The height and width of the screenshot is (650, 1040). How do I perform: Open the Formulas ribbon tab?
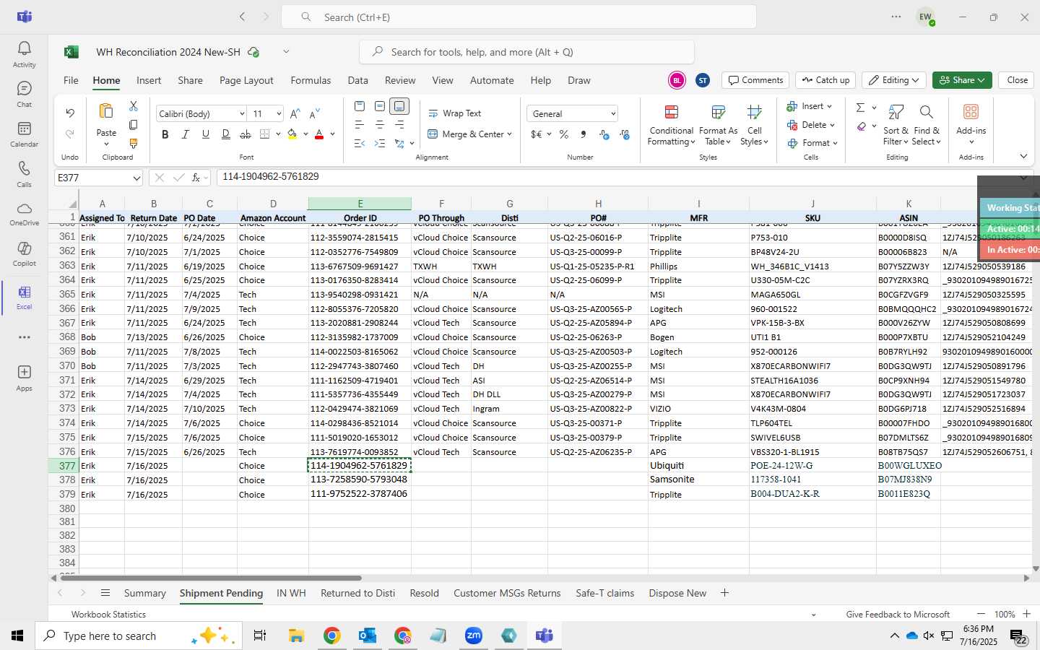pos(311,80)
